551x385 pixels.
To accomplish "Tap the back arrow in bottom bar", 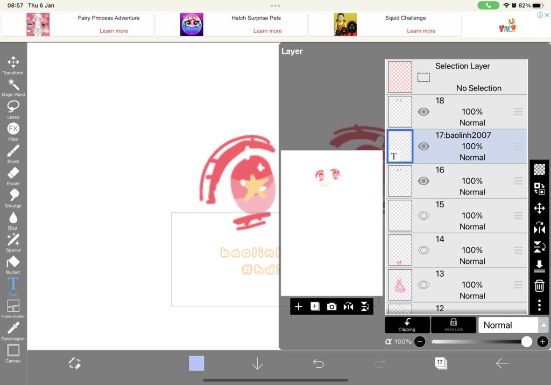I will pos(502,363).
